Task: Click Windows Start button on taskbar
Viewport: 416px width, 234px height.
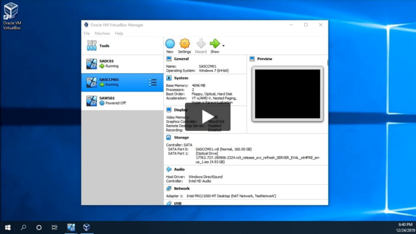Action: (8, 227)
